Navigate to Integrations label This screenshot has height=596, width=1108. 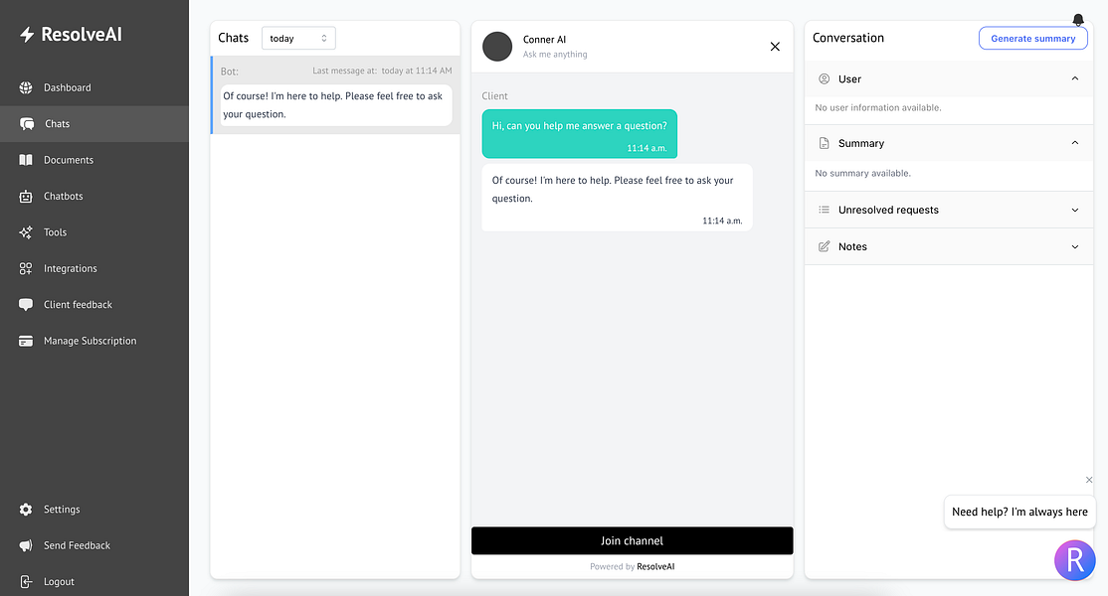[71, 269]
